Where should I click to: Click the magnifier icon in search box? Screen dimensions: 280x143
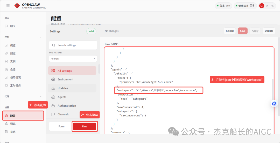[53, 45]
